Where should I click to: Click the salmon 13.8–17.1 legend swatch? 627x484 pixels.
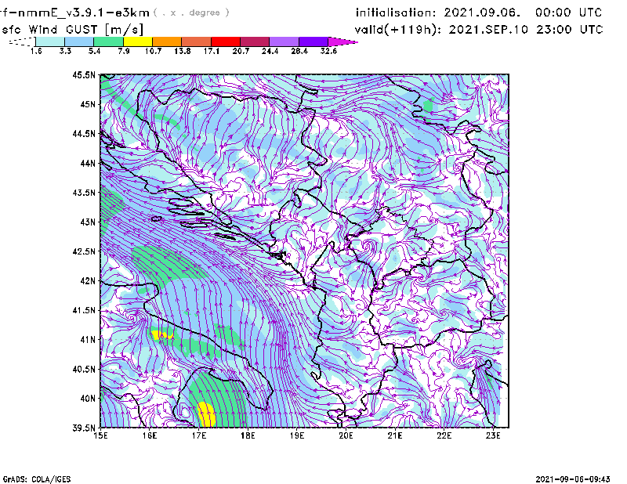197,42
